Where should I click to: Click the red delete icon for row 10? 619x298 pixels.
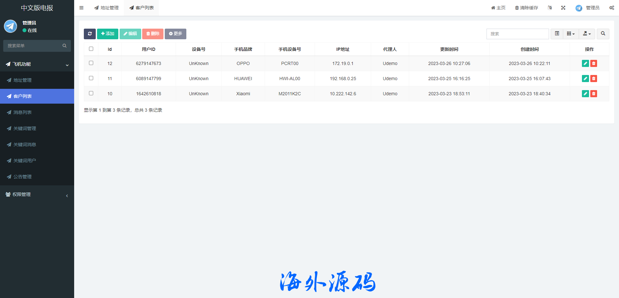click(594, 94)
